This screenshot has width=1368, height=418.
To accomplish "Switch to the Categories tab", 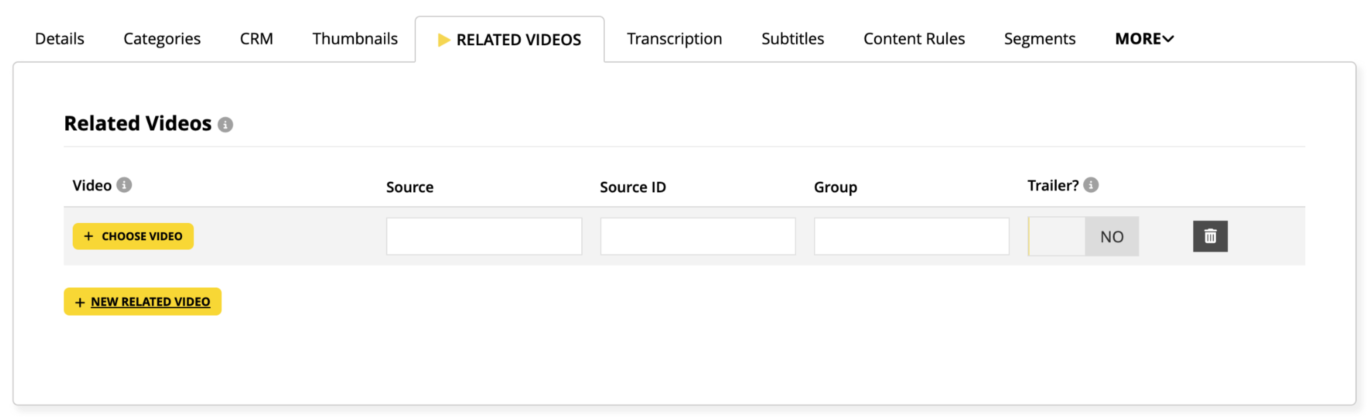I will [x=162, y=39].
